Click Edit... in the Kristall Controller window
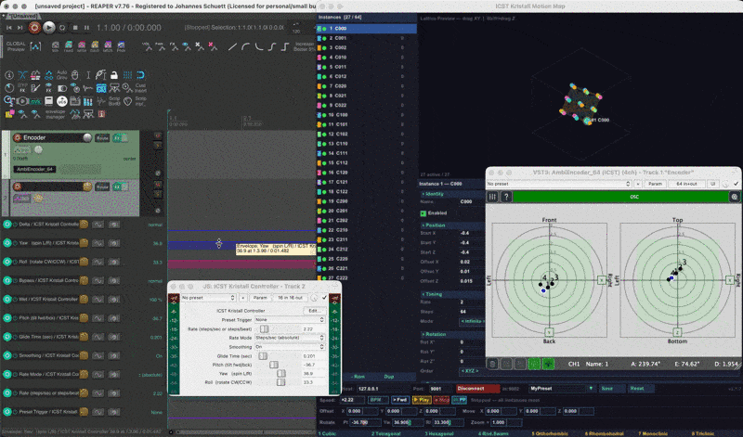The image size is (743, 437). pyautogui.click(x=314, y=311)
